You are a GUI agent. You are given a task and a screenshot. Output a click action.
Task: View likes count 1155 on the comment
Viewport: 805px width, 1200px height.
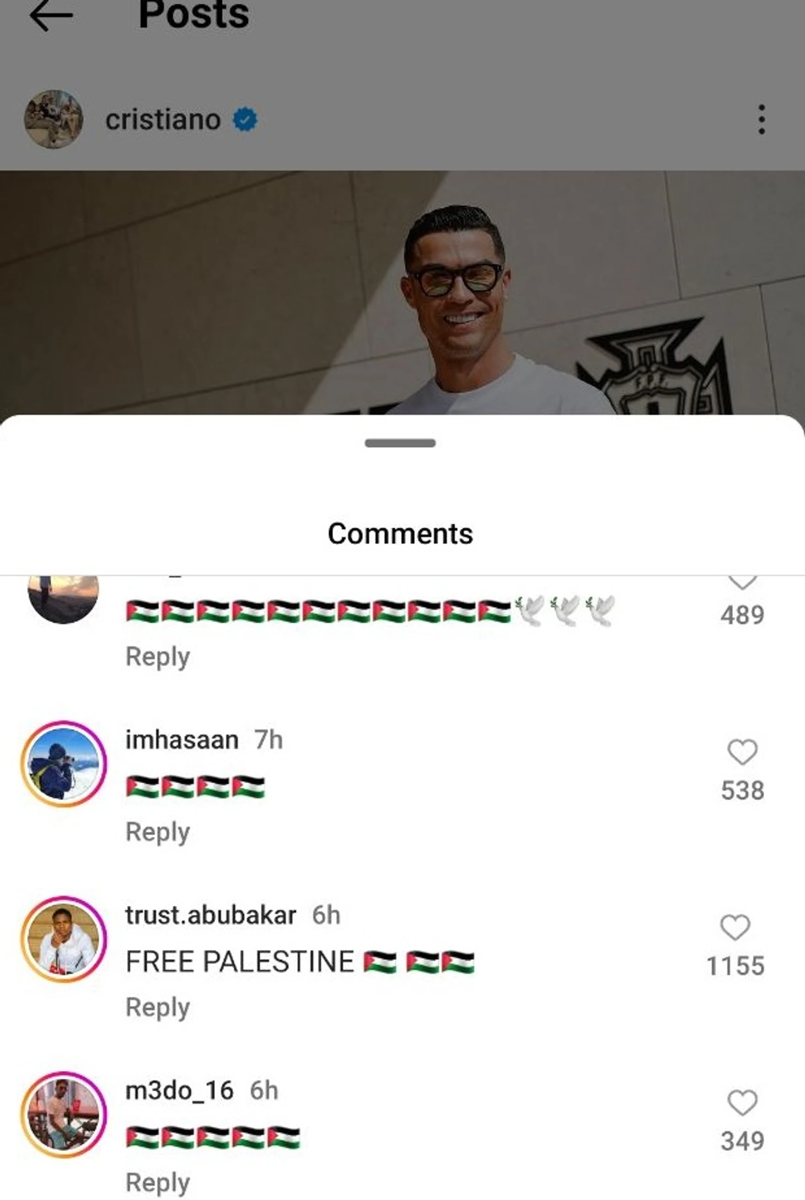click(735, 966)
